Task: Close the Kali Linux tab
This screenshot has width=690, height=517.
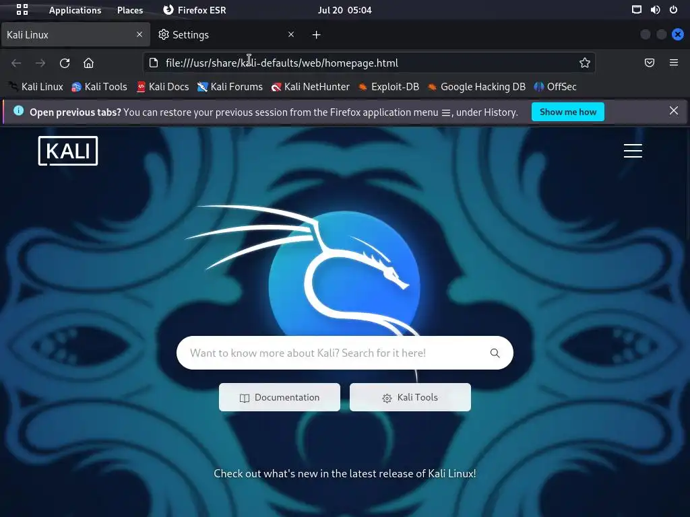Action: pos(139,34)
